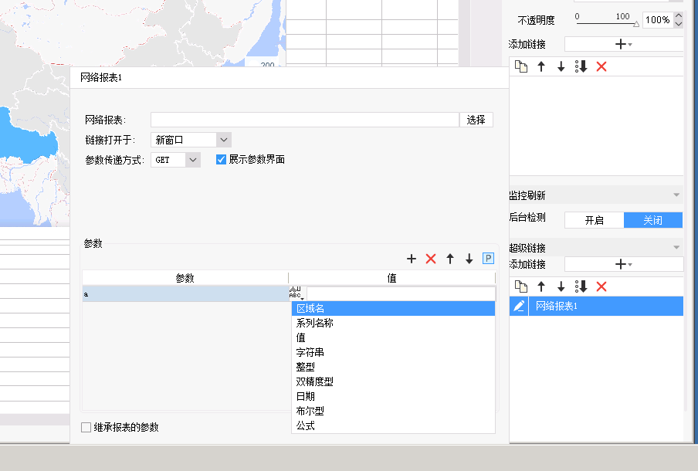Select parameter cell named a
The height and width of the screenshot is (471, 698).
[x=185, y=294]
